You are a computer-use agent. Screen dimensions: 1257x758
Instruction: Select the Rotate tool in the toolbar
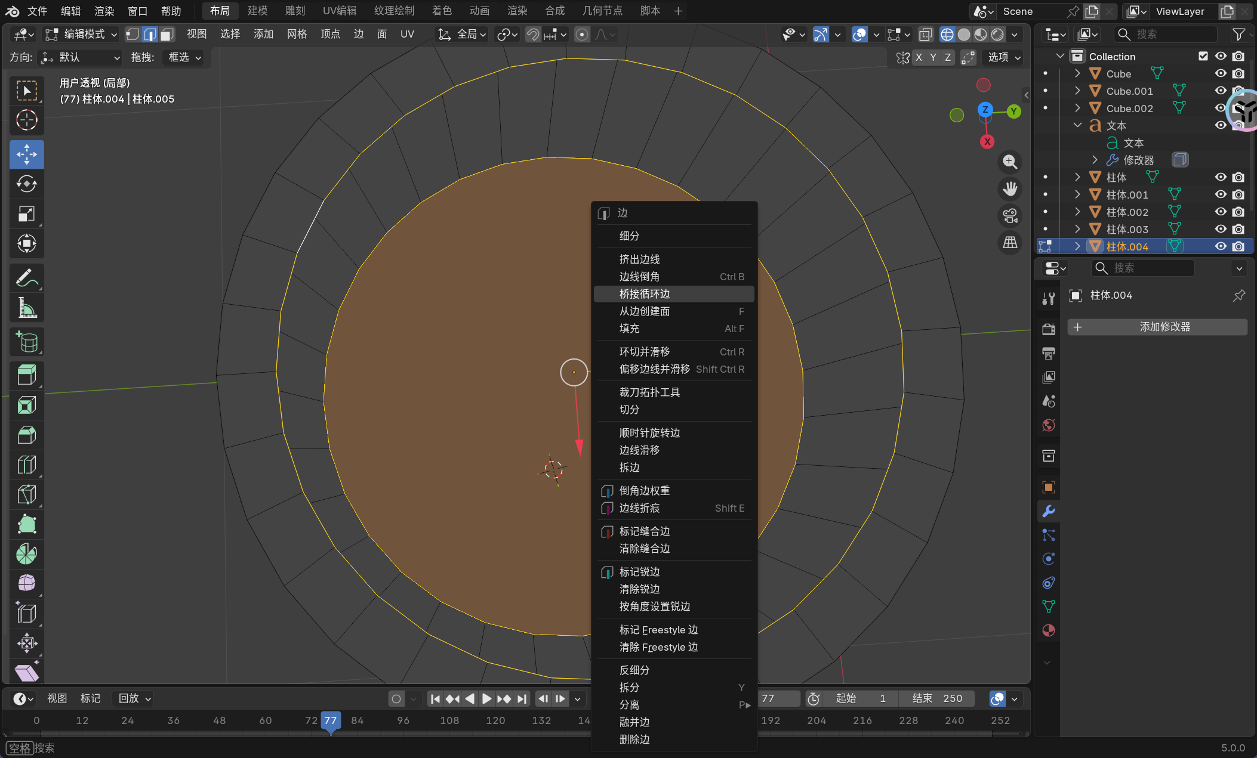(26, 184)
